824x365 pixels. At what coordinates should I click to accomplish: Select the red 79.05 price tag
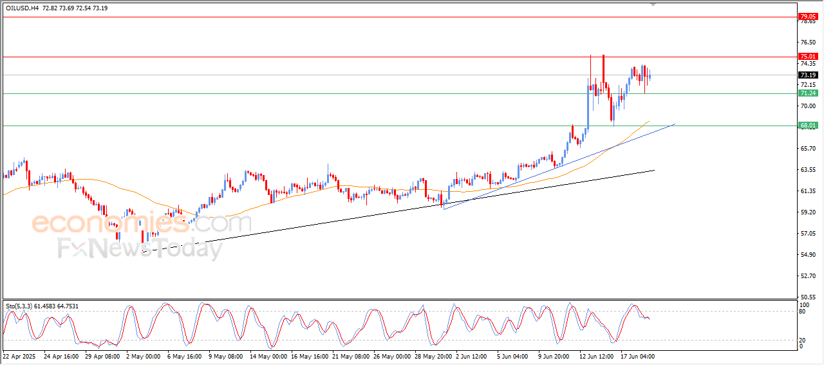[807, 17]
